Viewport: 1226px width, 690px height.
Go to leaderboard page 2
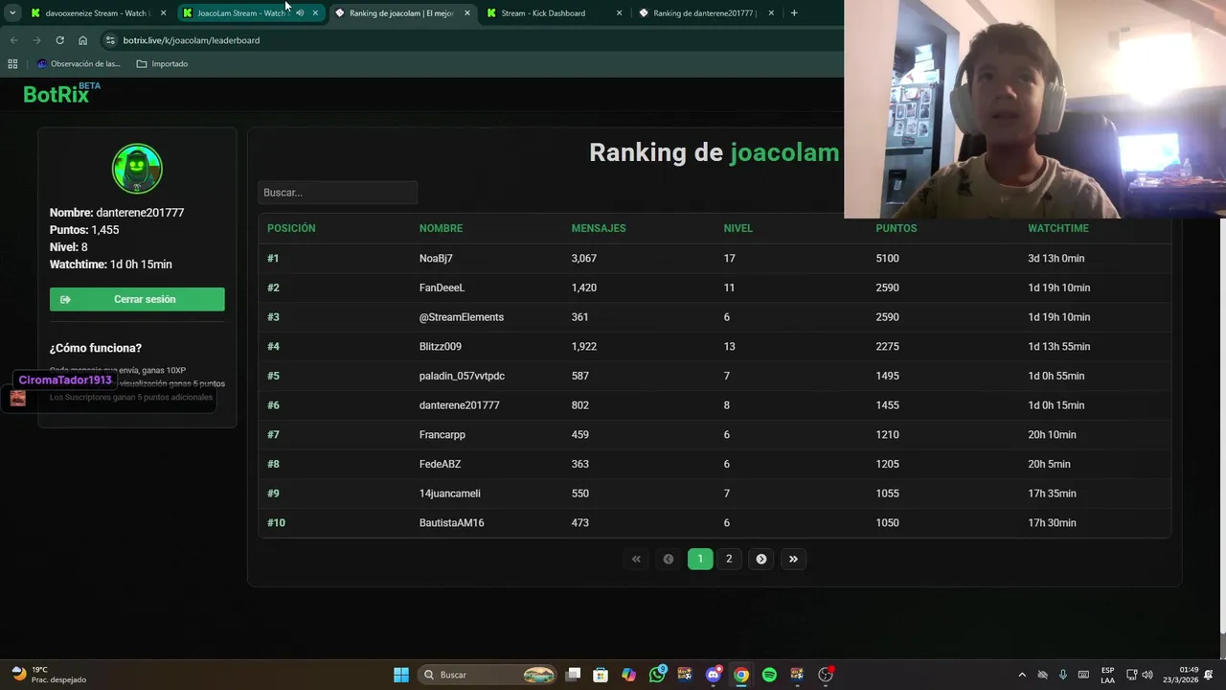[729, 559]
